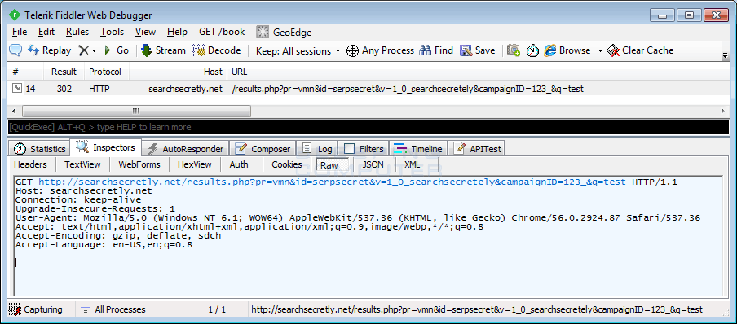The width and height of the screenshot is (737, 324).
Task: Open the Cookies inspector tab
Action: pyautogui.click(x=287, y=164)
